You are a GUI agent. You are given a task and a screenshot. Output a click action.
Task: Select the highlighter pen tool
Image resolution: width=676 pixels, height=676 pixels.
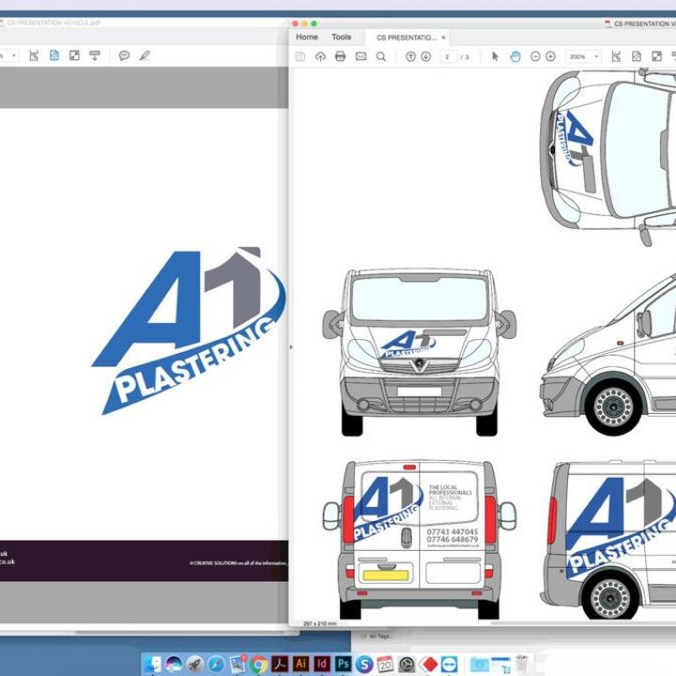point(145,55)
